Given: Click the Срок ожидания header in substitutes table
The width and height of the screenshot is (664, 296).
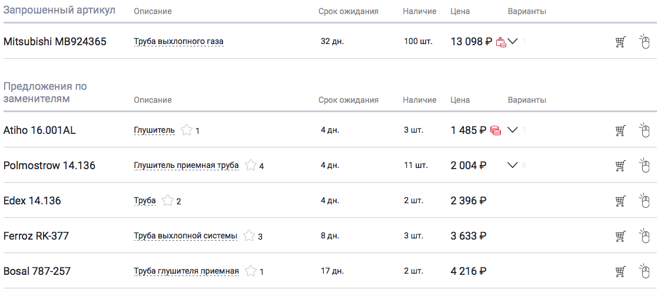Looking at the screenshot, I should 348,100.
